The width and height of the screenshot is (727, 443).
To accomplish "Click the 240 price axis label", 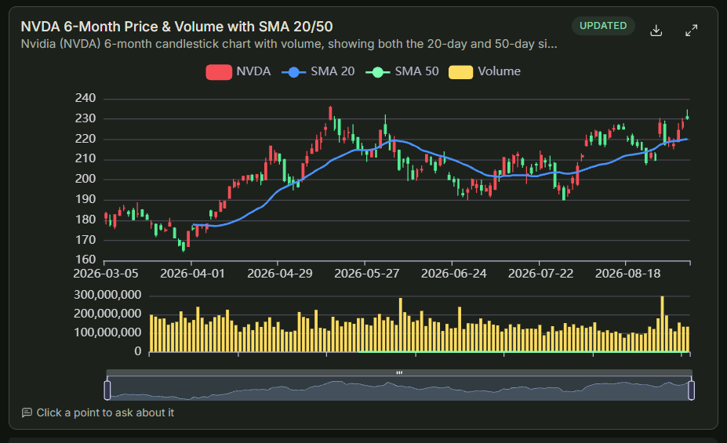I will pyautogui.click(x=85, y=98).
